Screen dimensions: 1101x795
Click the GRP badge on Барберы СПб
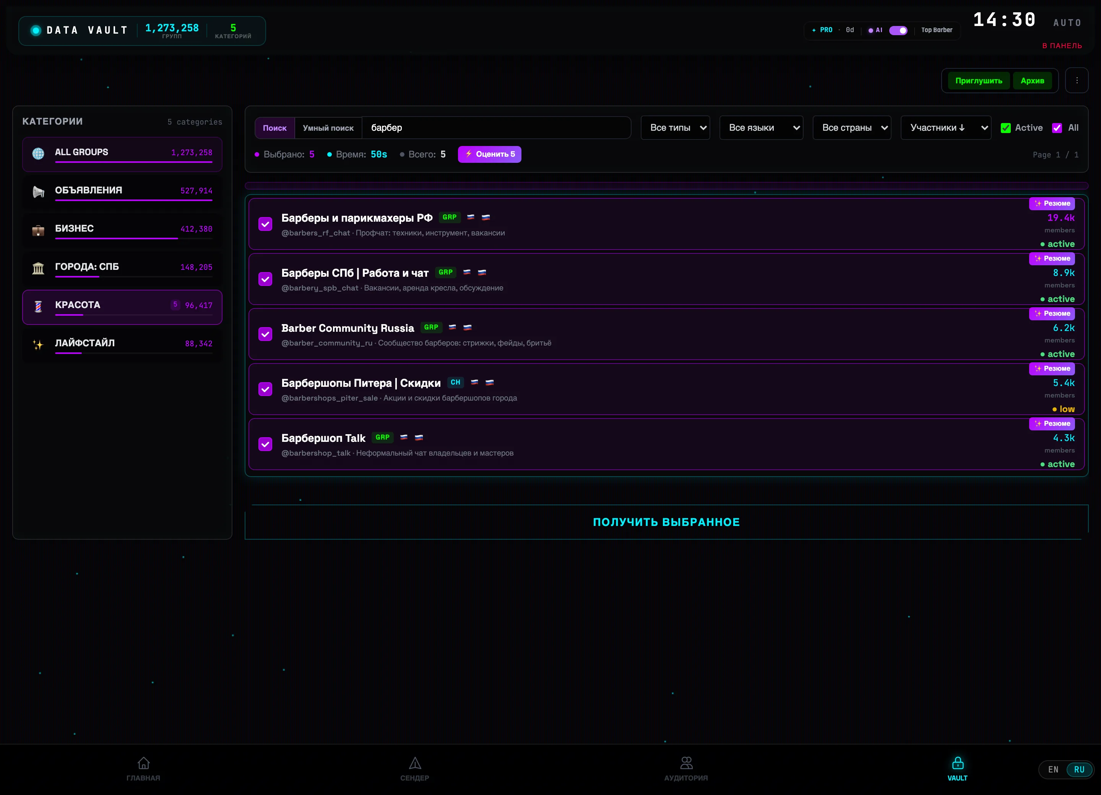[x=446, y=272]
